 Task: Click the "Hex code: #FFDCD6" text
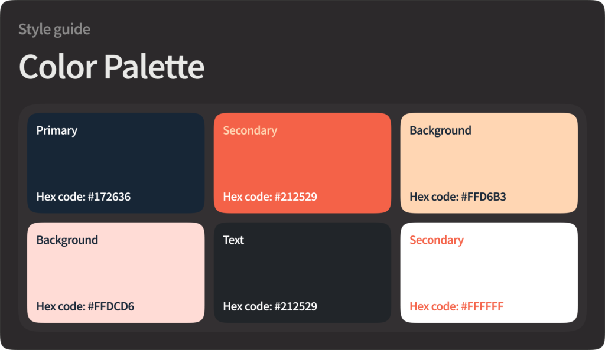coord(85,306)
